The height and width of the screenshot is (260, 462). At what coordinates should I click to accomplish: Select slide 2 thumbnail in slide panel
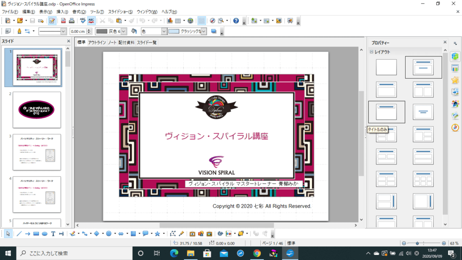tap(37, 110)
